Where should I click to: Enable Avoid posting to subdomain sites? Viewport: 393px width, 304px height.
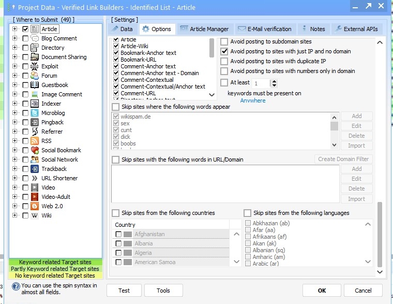[224, 41]
